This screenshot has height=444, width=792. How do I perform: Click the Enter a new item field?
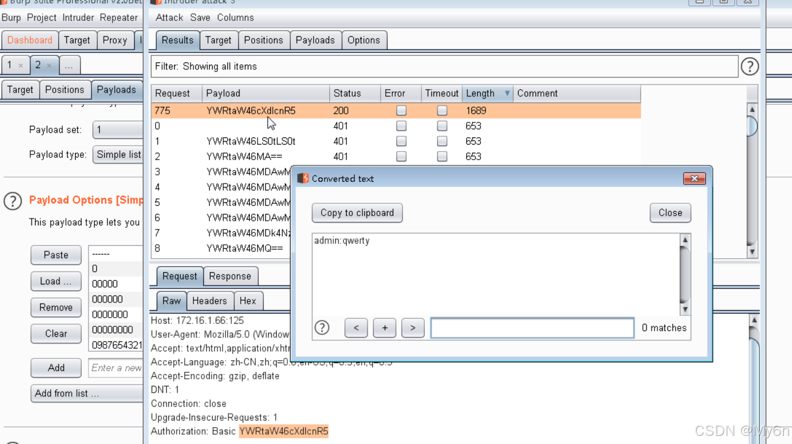click(116, 368)
